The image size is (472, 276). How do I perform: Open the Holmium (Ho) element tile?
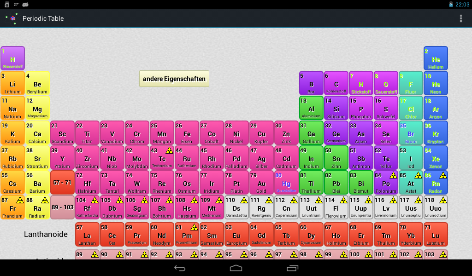pyautogui.click(x=336, y=235)
